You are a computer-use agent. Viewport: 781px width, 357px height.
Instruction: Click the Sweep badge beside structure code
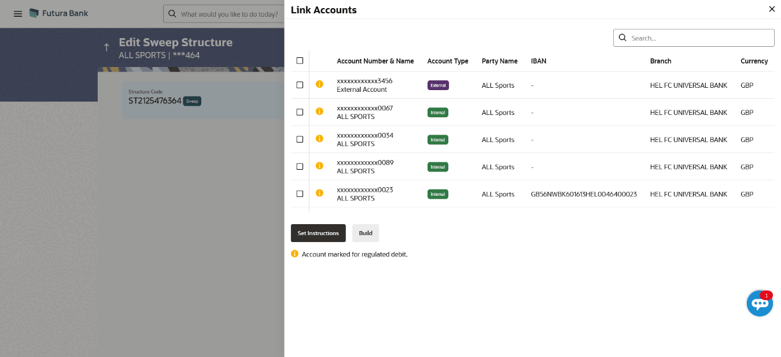192,101
